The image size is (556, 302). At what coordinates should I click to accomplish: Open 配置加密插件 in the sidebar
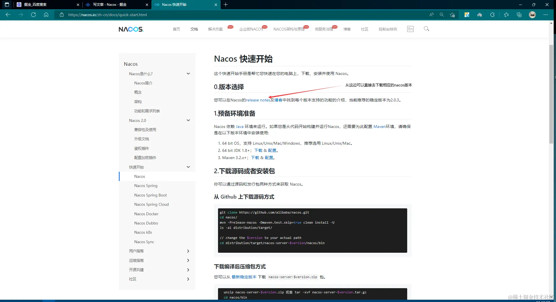click(x=145, y=158)
